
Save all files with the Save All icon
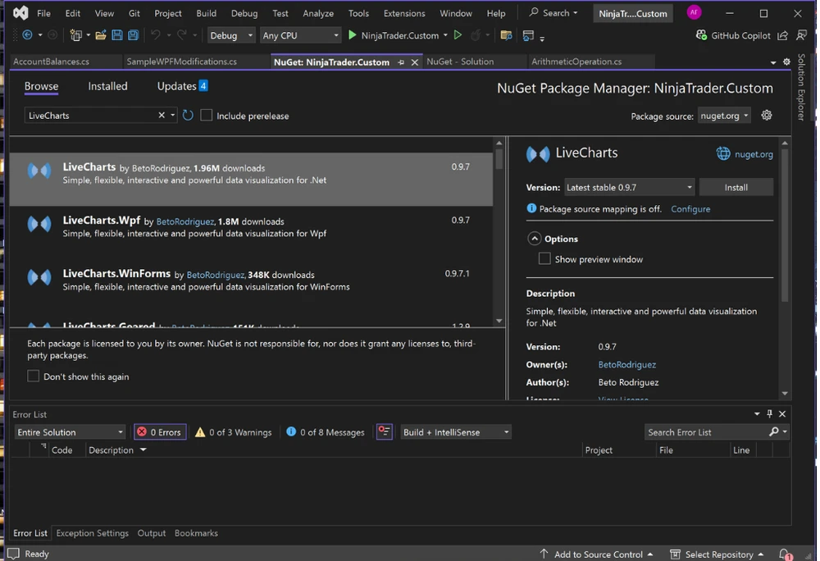134,35
